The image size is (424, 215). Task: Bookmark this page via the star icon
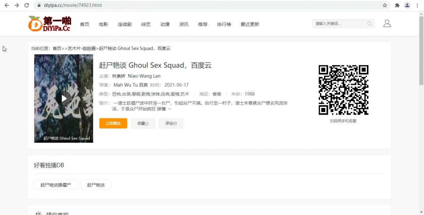384,5
